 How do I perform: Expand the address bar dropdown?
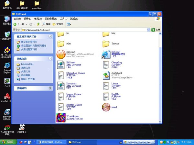(148, 30)
